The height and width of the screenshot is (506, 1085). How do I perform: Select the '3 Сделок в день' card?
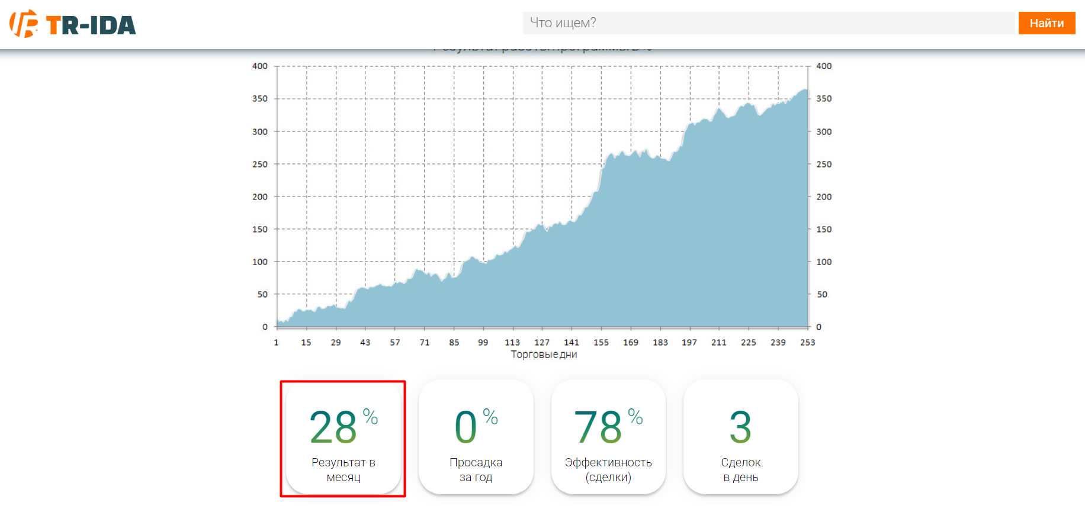tap(741, 437)
